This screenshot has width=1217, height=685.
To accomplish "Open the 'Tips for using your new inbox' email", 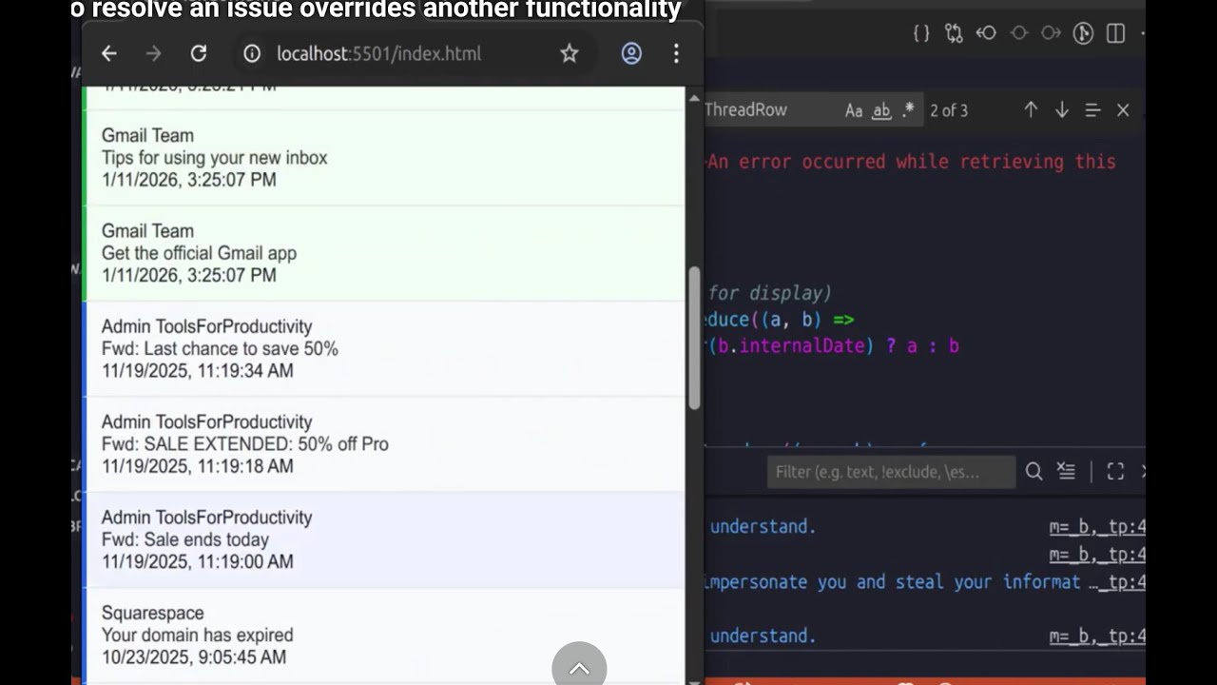I will 383,158.
